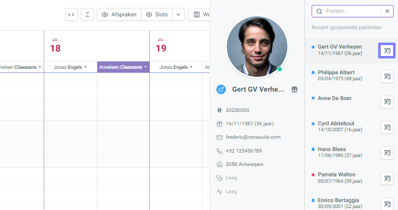Click the gift icon beside patient name
Image resolution: width=398 pixels, height=210 pixels.
tap(294, 90)
